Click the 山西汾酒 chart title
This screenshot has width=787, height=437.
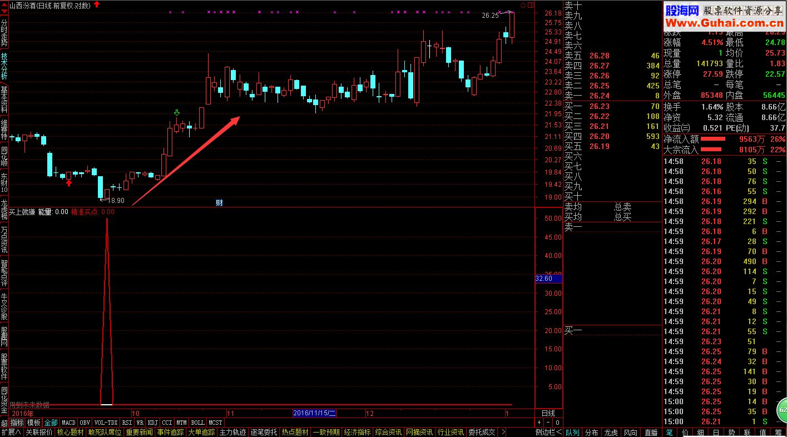coord(50,4)
